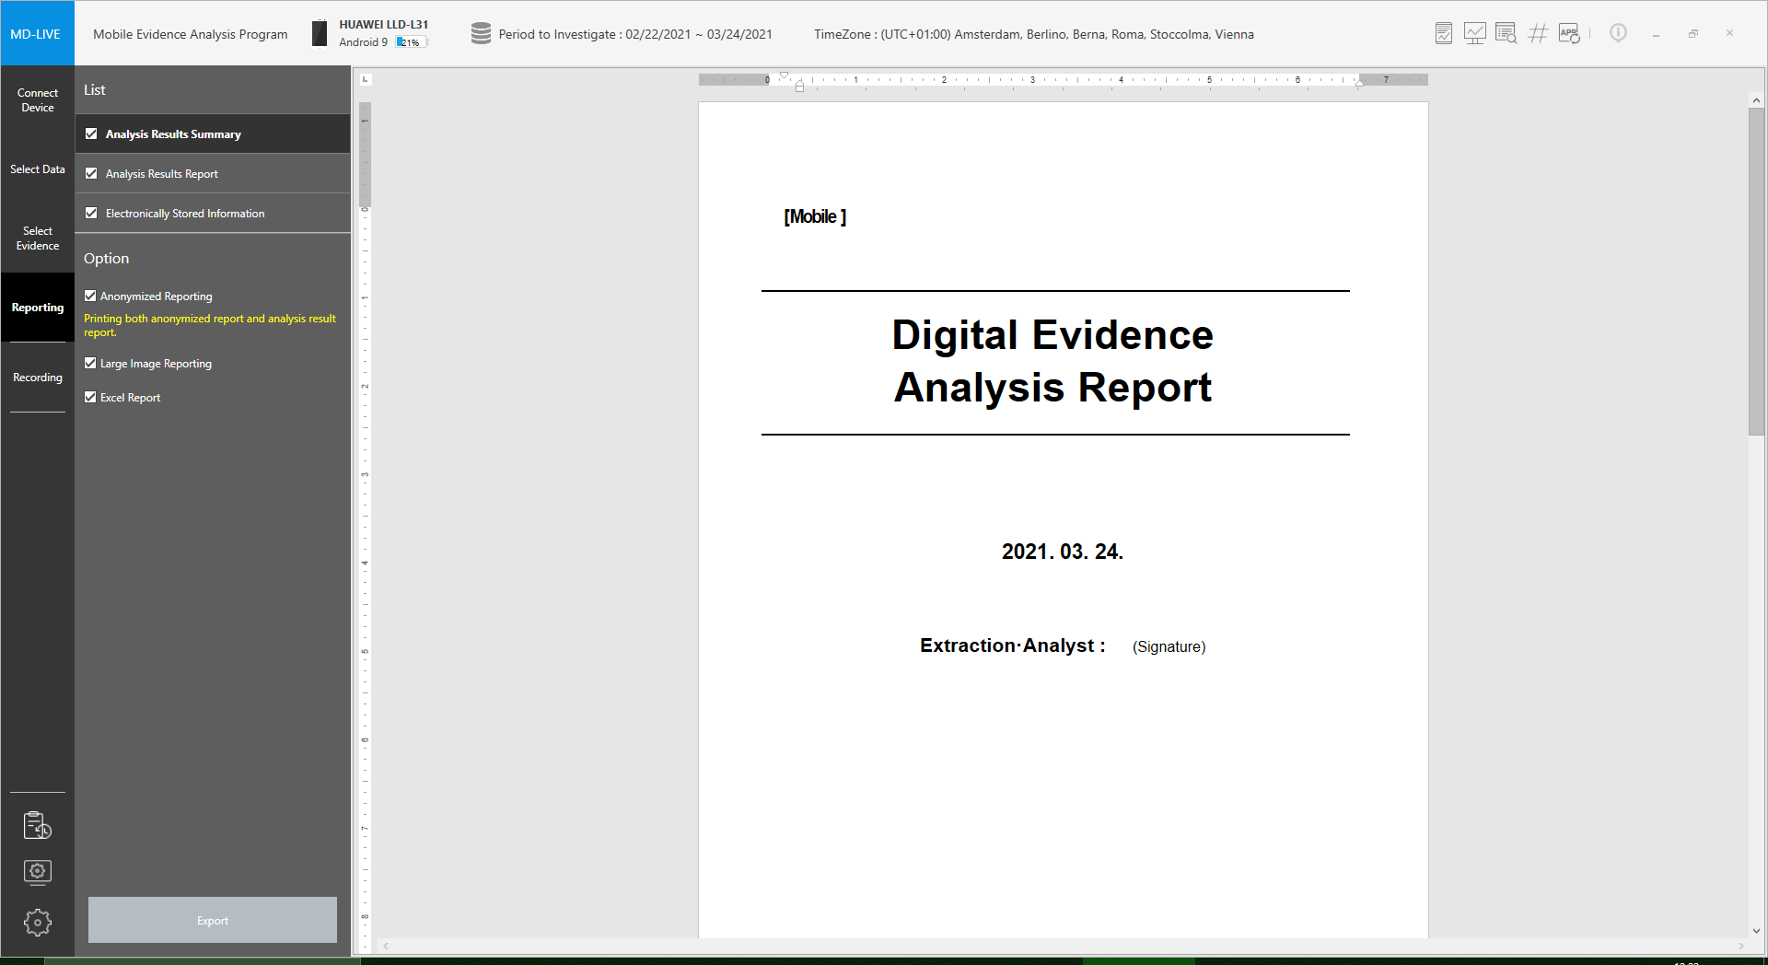This screenshot has width=1768, height=965.
Task: Click the screen capture gear icon in sidebar
Action: coord(38,872)
